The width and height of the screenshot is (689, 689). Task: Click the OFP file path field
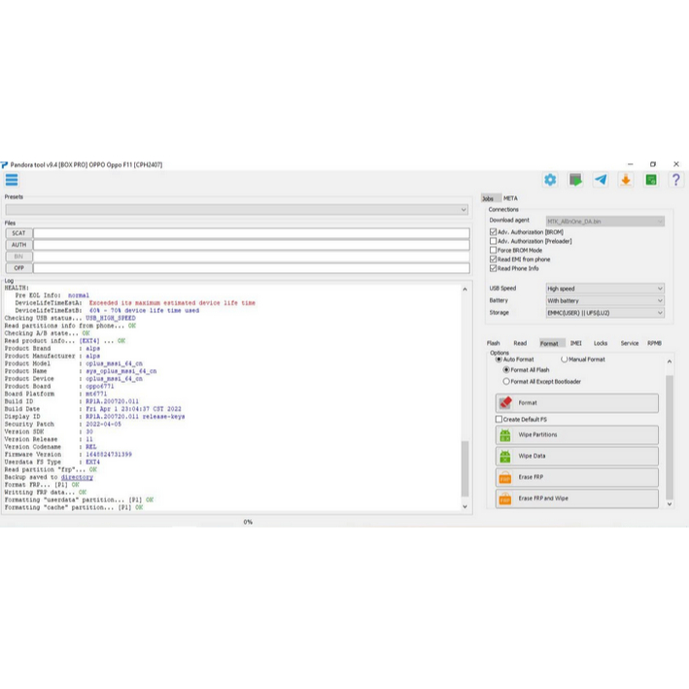(252, 268)
